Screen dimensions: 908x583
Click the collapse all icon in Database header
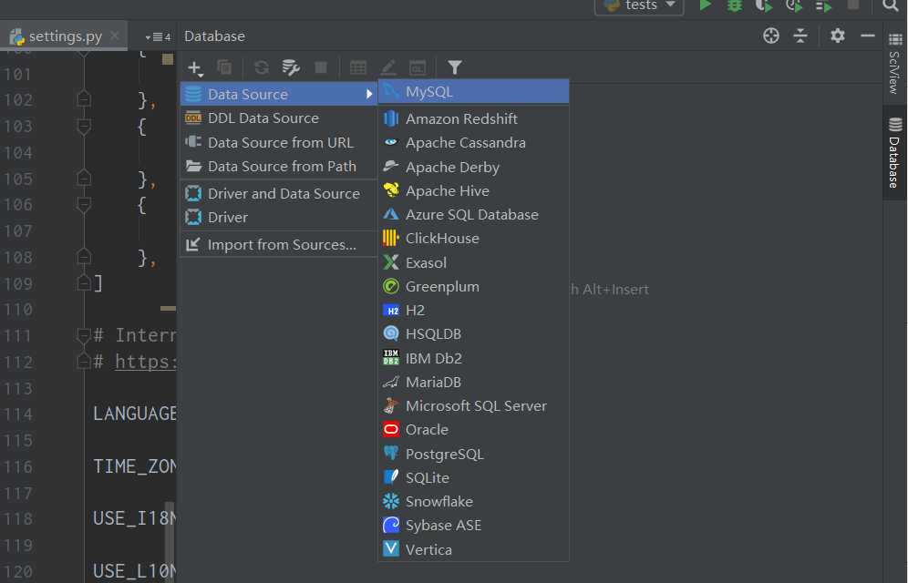(x=800, y=36)
